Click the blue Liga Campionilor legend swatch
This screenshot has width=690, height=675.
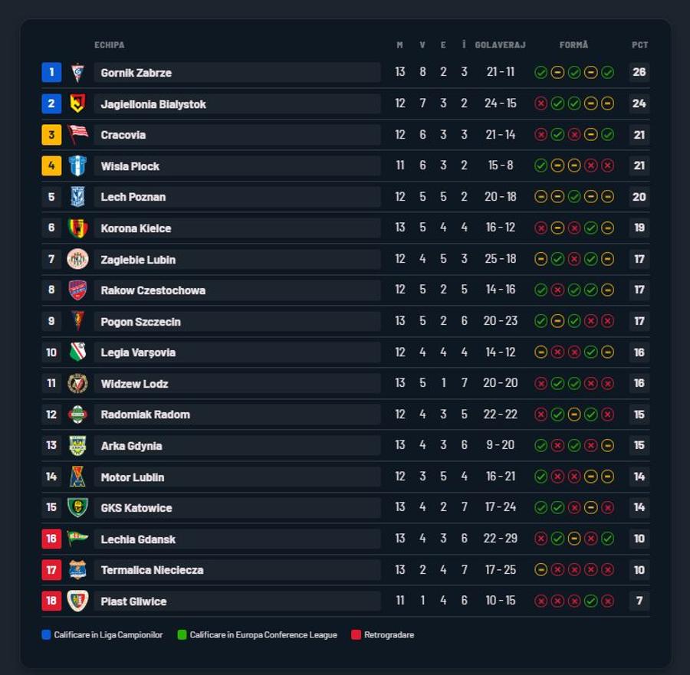click(x=46, y=634)
